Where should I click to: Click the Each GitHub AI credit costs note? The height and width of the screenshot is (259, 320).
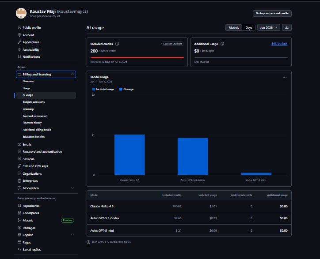[111, 242]
